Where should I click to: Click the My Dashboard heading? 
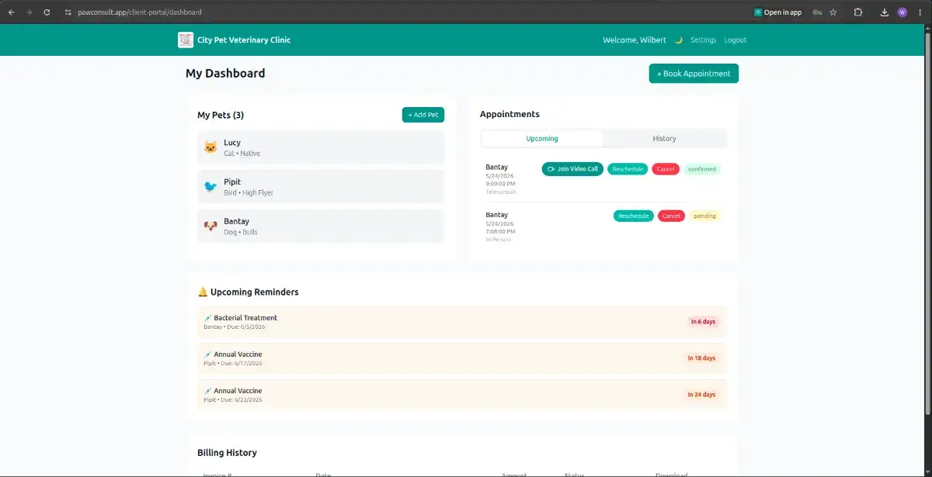(225, 74)
